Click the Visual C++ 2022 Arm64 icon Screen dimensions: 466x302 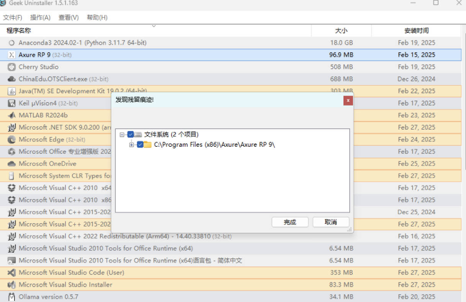11,237
